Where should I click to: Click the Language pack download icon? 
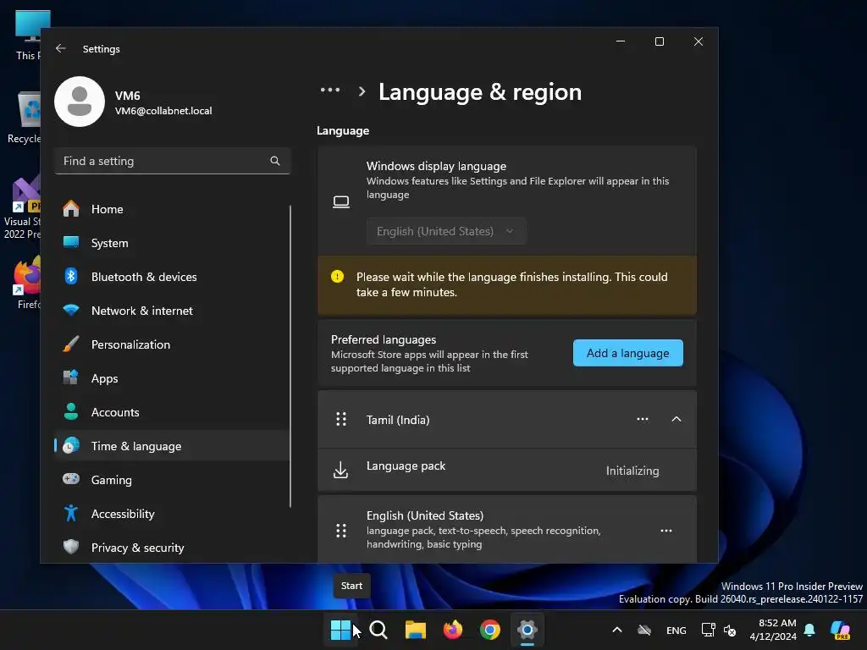(x=340, y=471)
